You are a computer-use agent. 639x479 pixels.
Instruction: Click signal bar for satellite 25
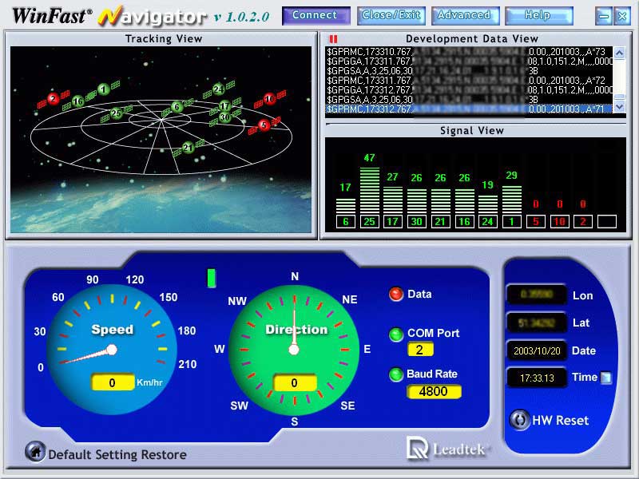(369, 190)
